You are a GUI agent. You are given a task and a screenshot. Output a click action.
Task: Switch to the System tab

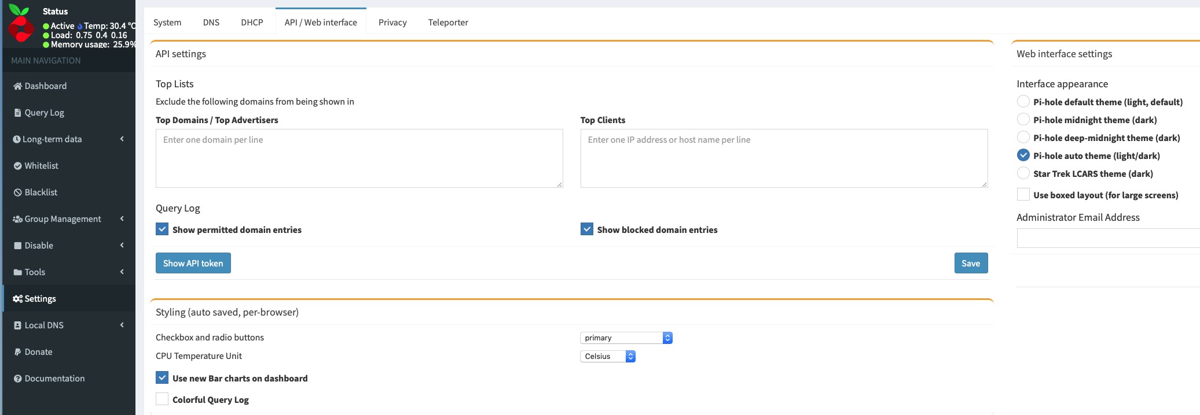pos(167,22)
